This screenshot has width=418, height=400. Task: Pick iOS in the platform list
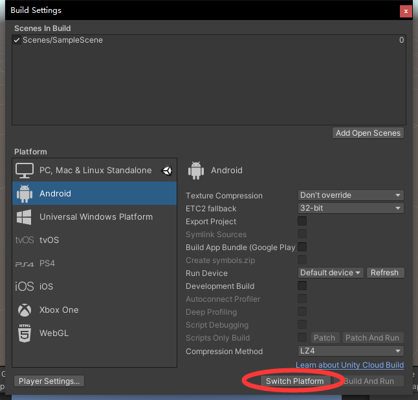tap(94, 286)
